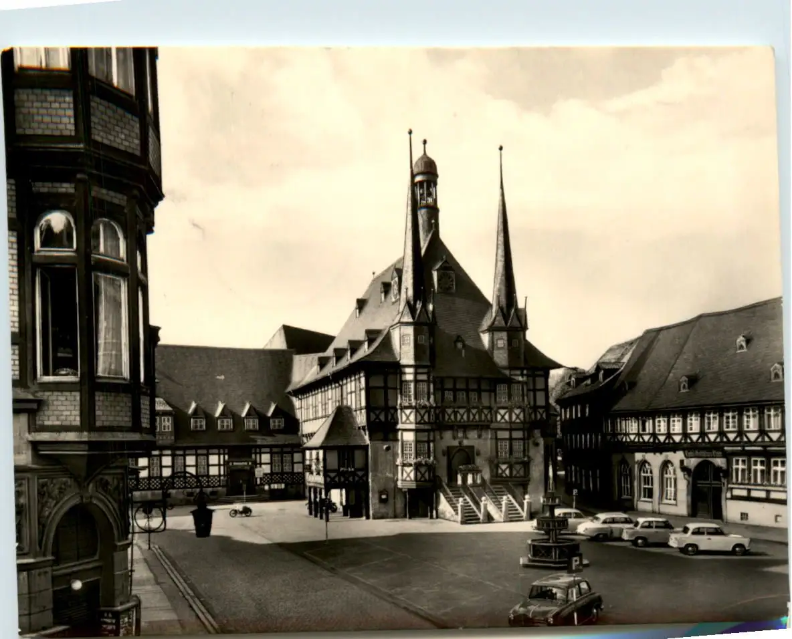Select the town hall arched entrance door
The image size is (792, 639).
click(x=459, y=463)
